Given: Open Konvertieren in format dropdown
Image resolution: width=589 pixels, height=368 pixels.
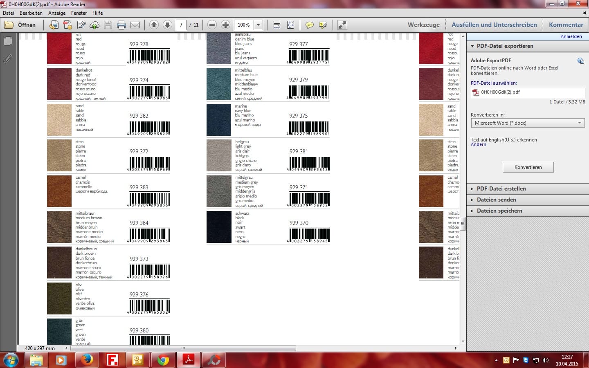Looking at the screenshot, I should coord(528,123).
